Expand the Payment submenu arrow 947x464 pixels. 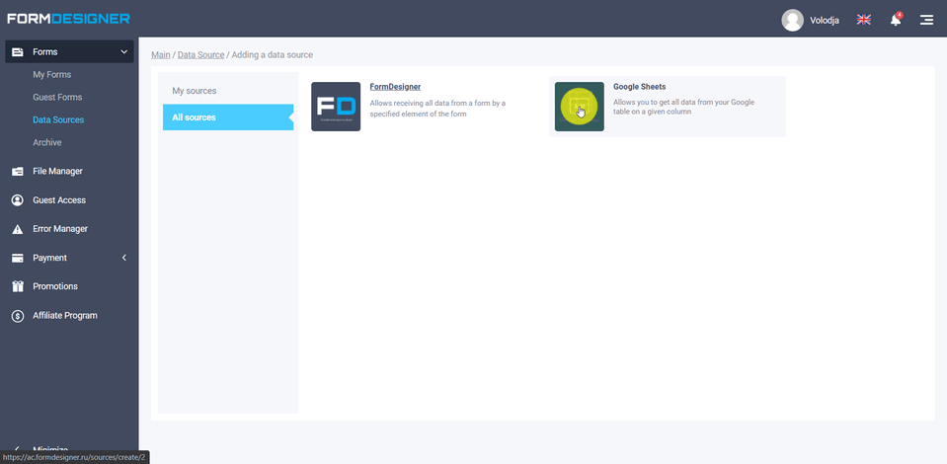pos(123,258)
